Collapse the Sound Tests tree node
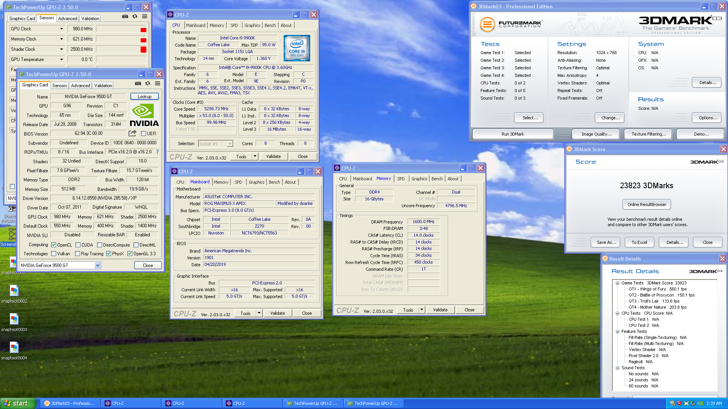The width and height of the screenshot is (728, 409). [617, 368]
